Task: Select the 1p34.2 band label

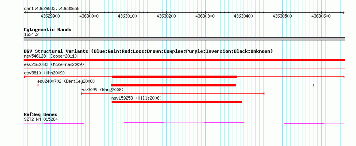Action: pos(31,35)
